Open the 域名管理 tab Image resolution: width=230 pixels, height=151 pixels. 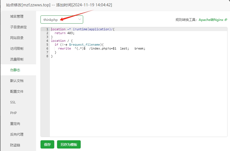click(x=18, y=17)
